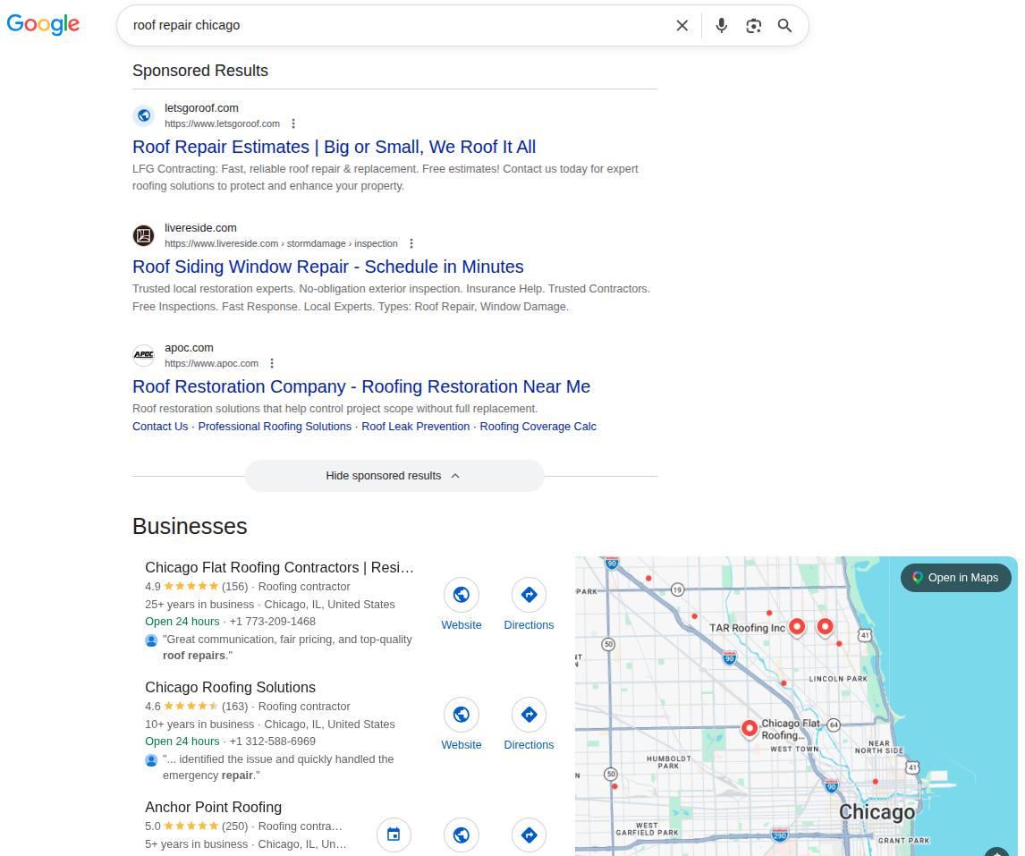Viewport: 1025px width, 856px height.
Task: Open Google Lens image search icon
Action: coord(753,26)
